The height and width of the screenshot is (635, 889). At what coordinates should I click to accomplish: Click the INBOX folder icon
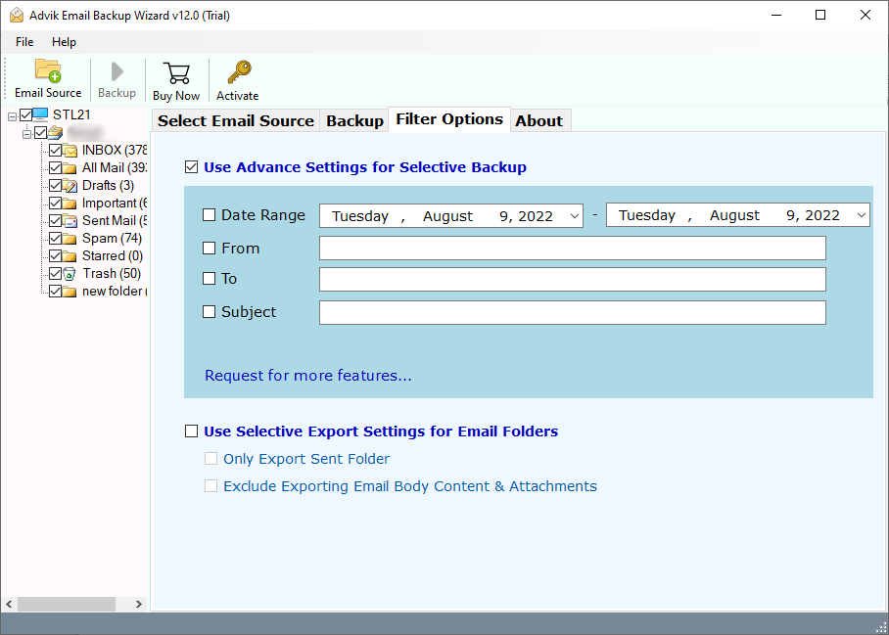coord(69,150)
